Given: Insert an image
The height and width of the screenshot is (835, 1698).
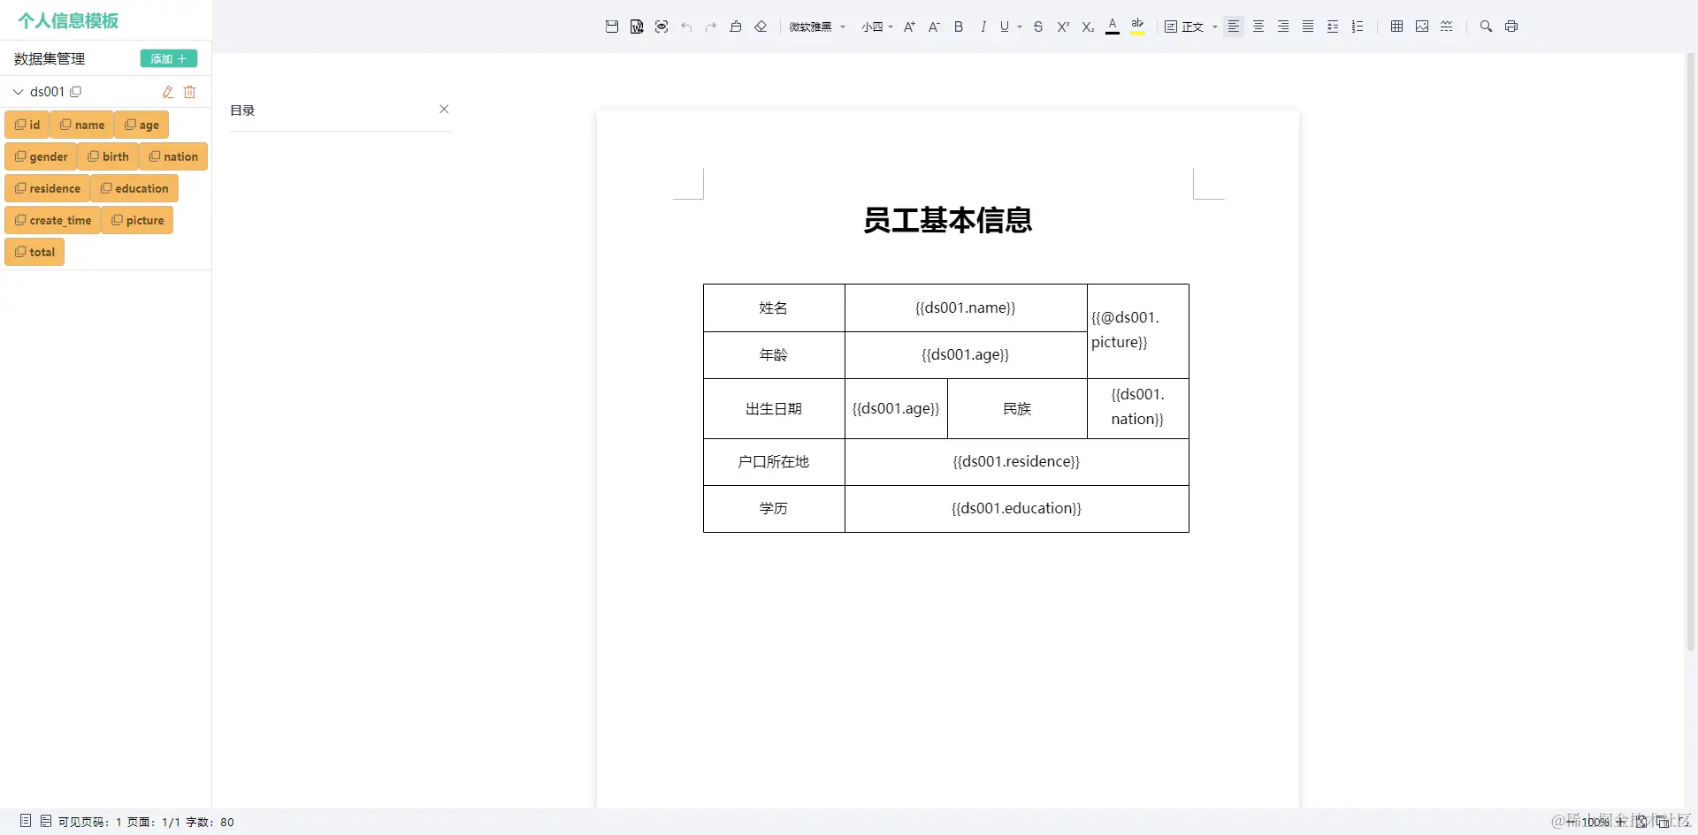Looking at the screenshot, I should click(x=1421, y=27).
